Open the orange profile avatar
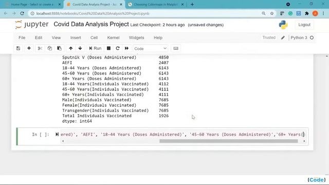 tap(315, 13)
